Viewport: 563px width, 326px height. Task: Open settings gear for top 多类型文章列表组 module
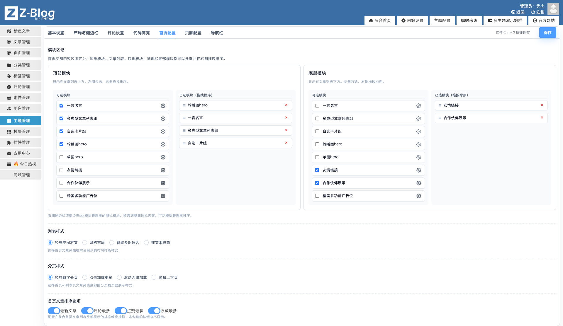[x=163, y=119]
